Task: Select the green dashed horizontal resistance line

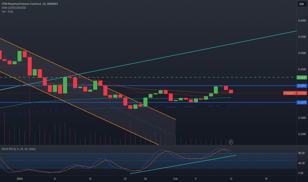Action: [148, 77]
